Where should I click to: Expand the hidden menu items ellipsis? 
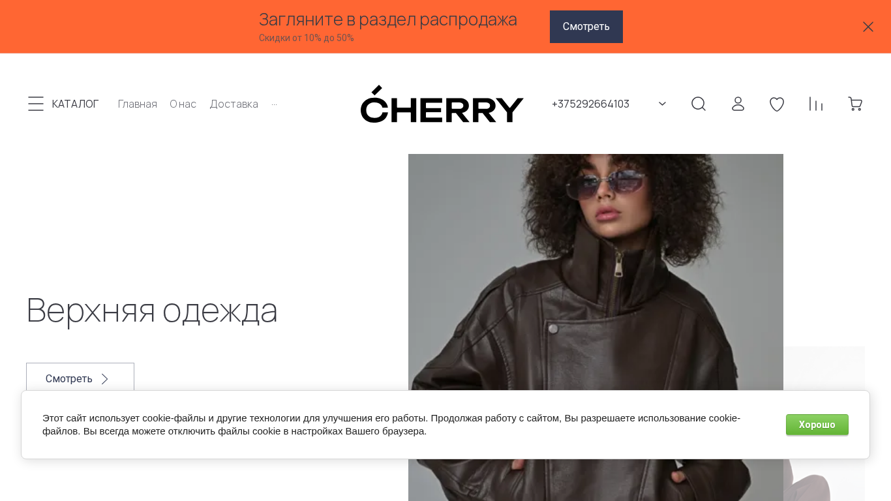coord(274,104)
